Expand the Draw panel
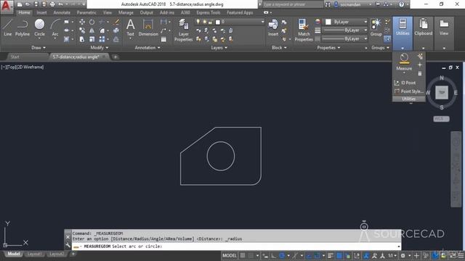 click(39, 48)
